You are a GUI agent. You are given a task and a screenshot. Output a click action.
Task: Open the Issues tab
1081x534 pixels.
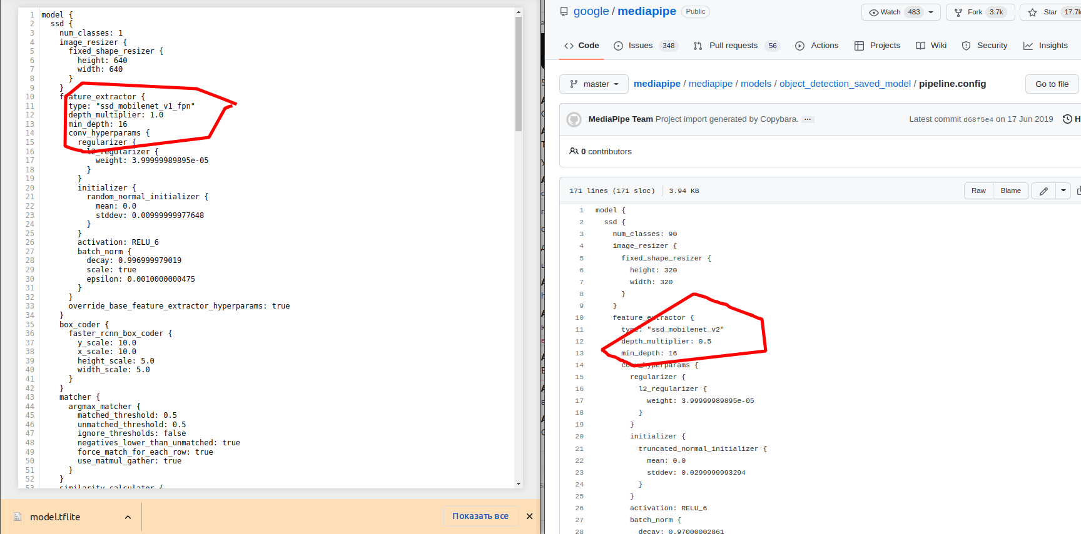coord(645,46)
